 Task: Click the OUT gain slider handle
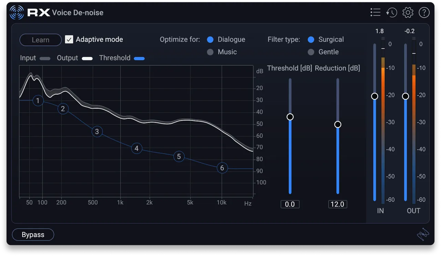point(406,96)
